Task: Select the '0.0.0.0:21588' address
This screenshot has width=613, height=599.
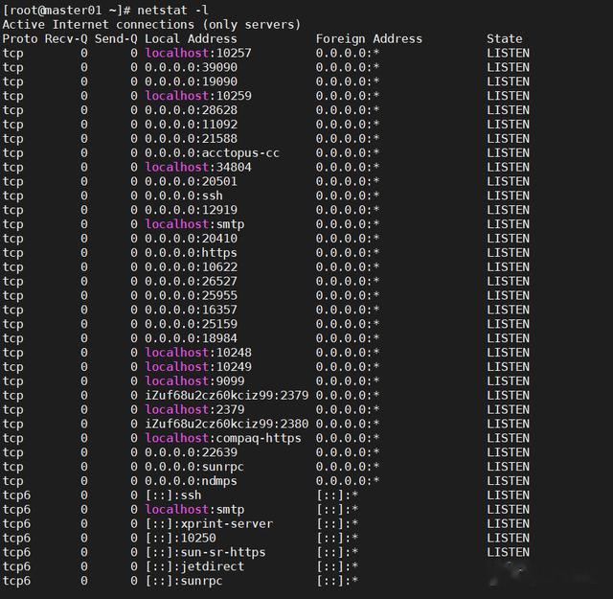Action: click(x=191, y=139)
